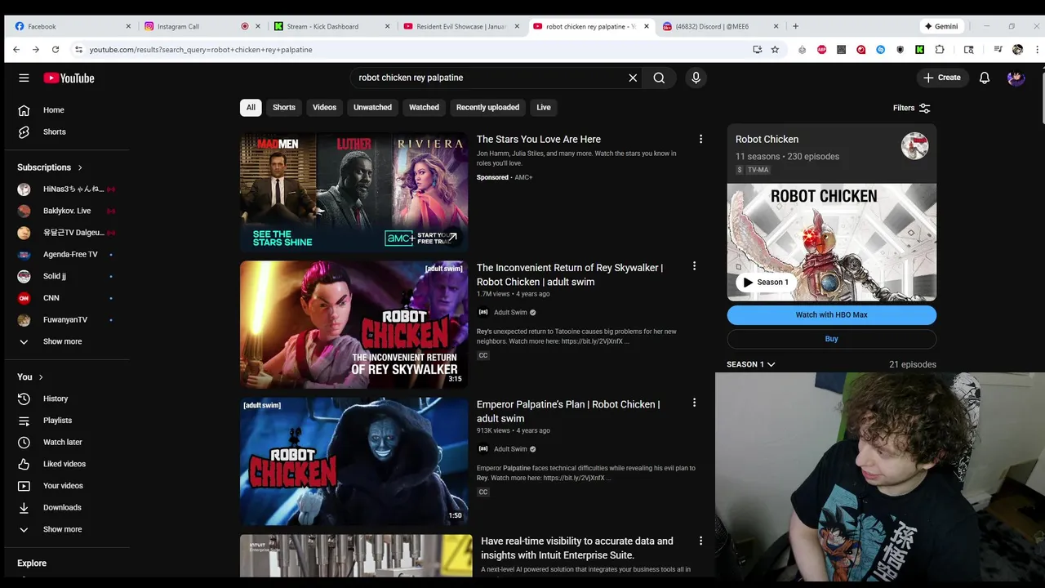This screenshot has width=1045, height=588.
Task: Open the YouTube account avatar menu
Action: (x=1016, y=78)
